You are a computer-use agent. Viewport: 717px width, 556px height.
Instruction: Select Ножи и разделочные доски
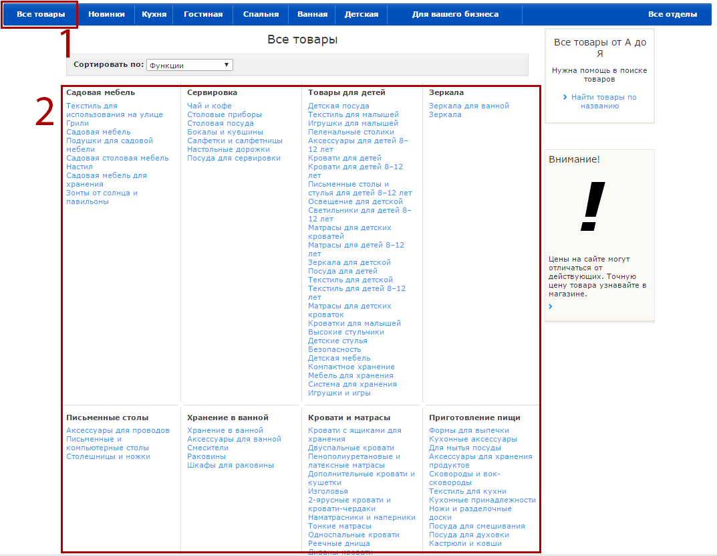pyautogui.click(x=470, y=513)
